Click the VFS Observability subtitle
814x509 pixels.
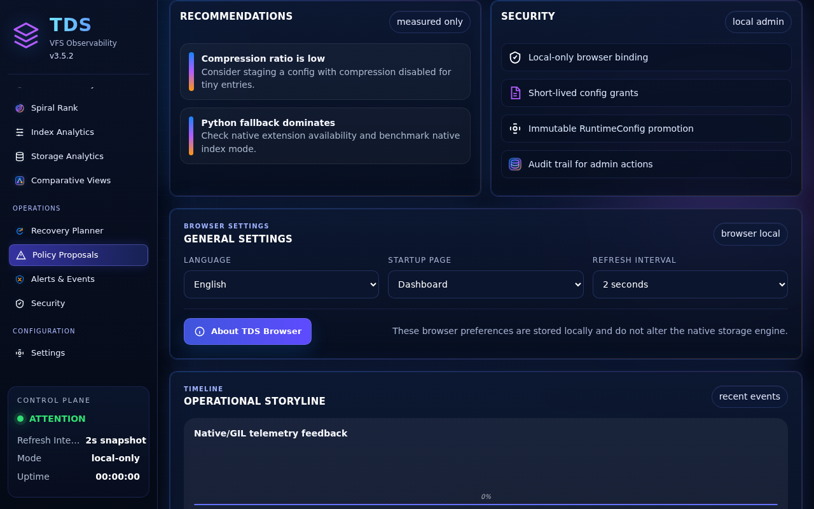[x=83, y=43]
